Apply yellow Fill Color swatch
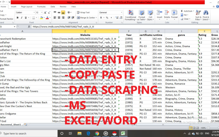The image size is (219, 137). pyautogui.click(x=41, y=18)
